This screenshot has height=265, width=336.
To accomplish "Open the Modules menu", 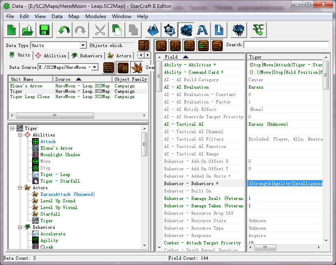I will (96, 16).
